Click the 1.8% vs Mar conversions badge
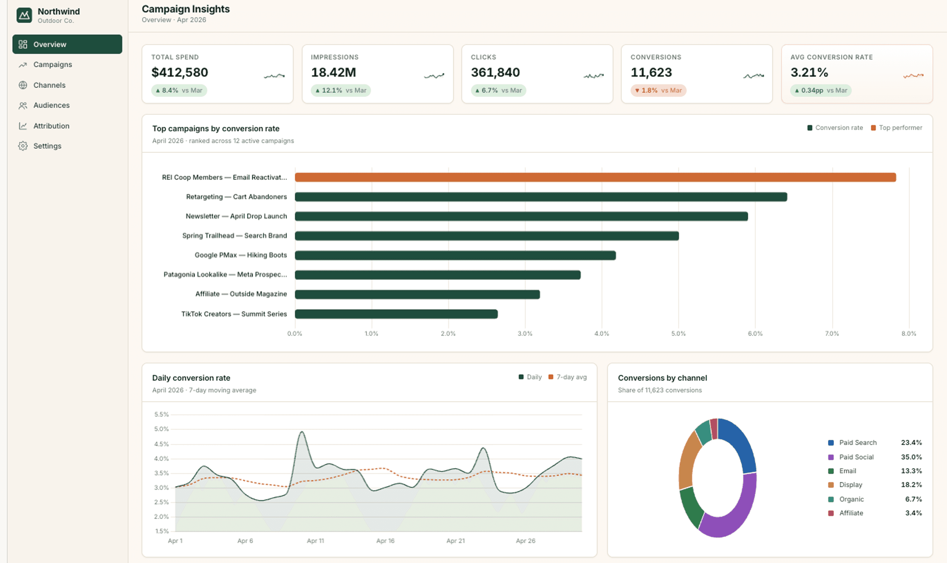Image resolution: width=947 pixels, height=563 pixels. tap(658, 91)
